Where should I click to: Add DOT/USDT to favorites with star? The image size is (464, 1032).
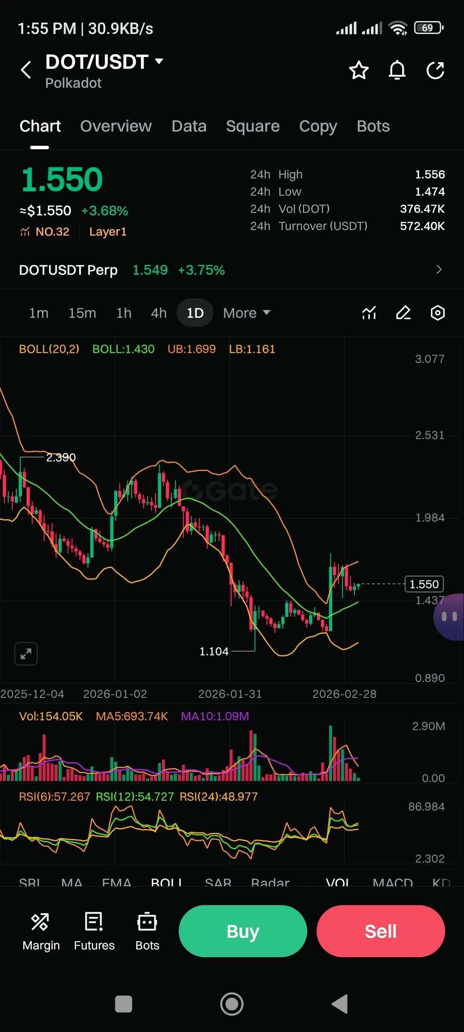(359, 70)
